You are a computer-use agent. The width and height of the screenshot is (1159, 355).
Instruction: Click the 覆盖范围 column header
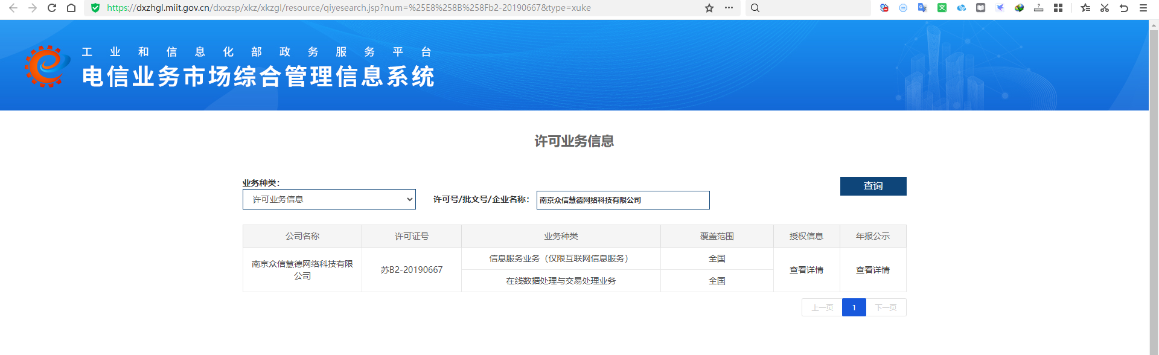717,236
